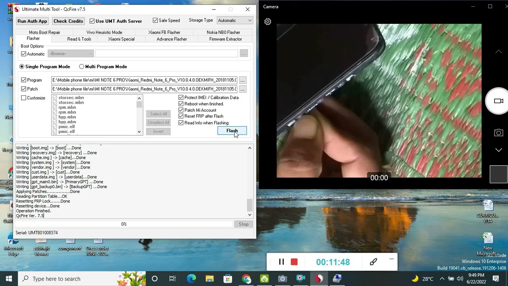Show hidden system tray icons
The height and width of the screenshot is (286, 508).
pyautogui.click(x=442, y=278)
